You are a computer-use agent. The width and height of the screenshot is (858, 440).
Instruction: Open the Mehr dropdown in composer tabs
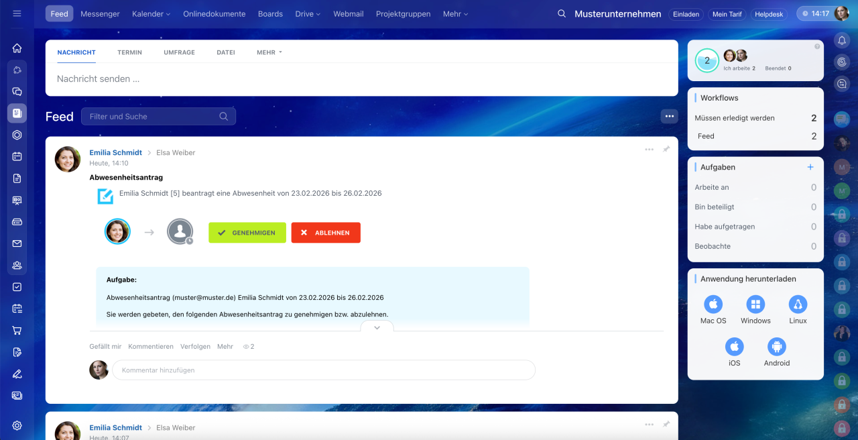(269, 52)
